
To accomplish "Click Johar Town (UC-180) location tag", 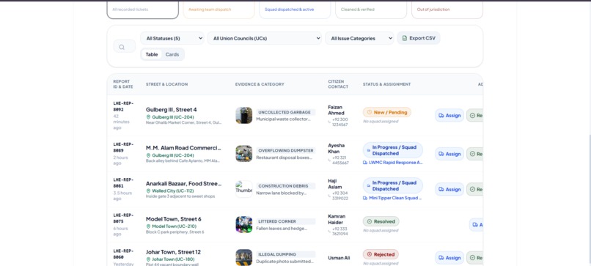I will click(x=170, y=259).
